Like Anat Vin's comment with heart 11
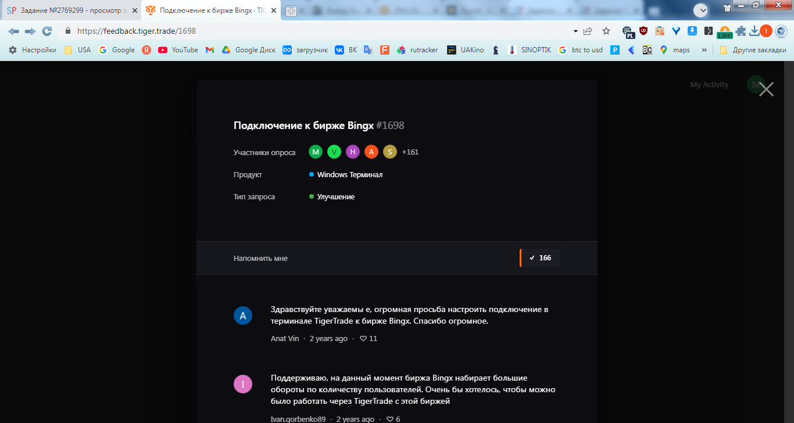Image resolution: width=794 pixels, height=423 pixels. click(369, 338)
